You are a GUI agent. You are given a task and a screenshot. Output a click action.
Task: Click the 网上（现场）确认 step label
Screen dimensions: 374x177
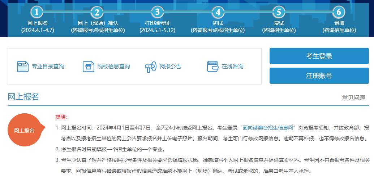(98, 23)
